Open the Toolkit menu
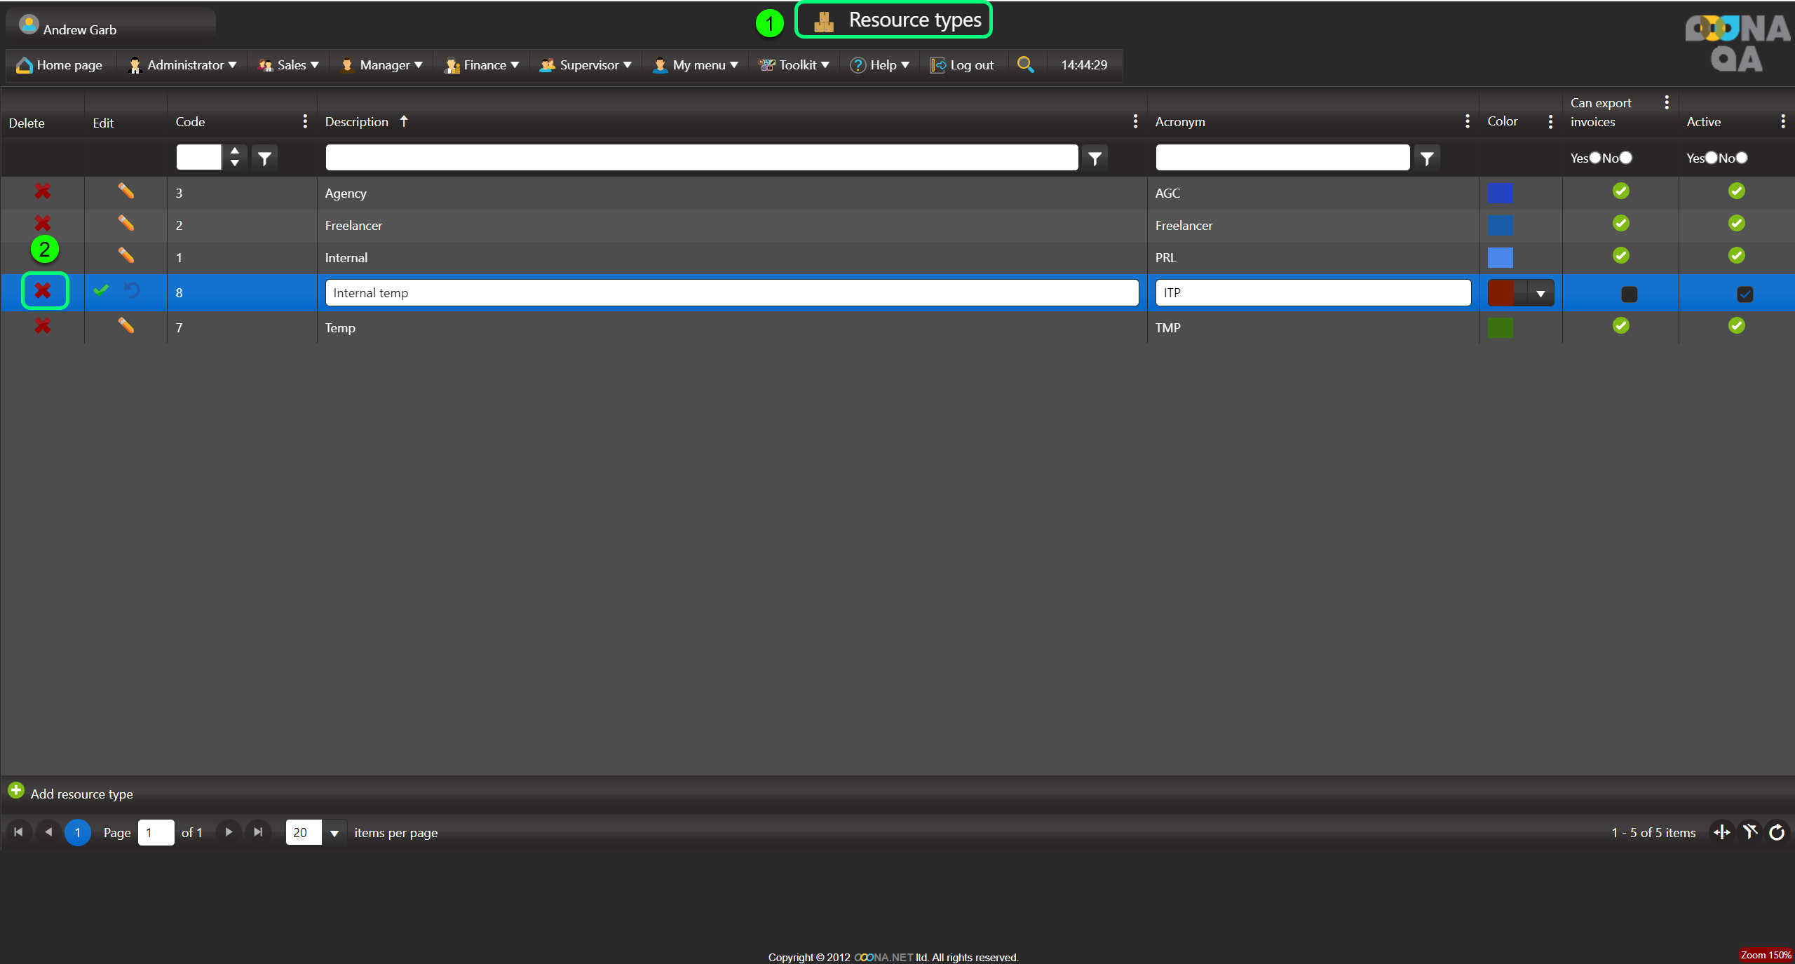Screen dimensions: 1795x964 795,65
